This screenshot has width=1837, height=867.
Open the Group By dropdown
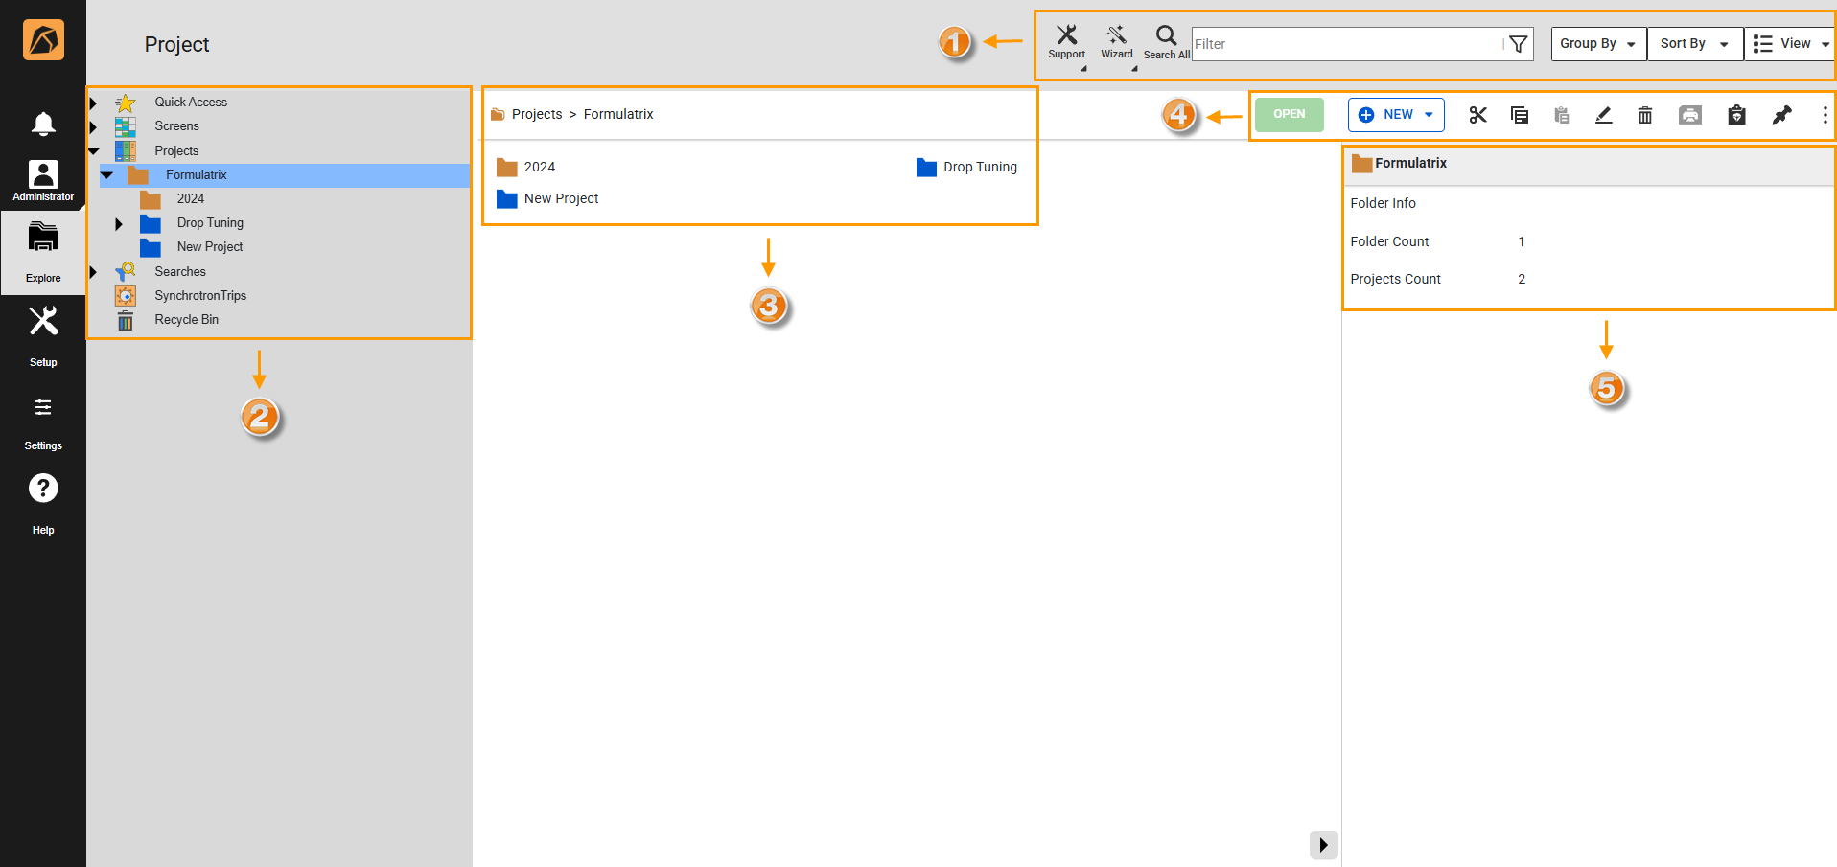(x=1598, y=44)
